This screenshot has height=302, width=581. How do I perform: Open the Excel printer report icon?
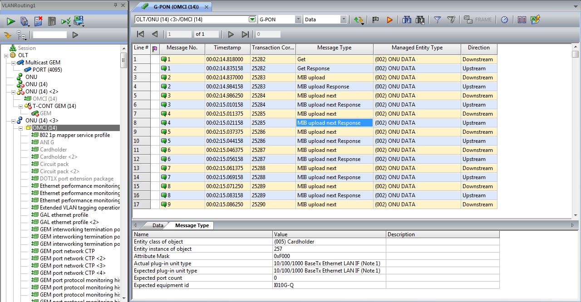point(79,21)
